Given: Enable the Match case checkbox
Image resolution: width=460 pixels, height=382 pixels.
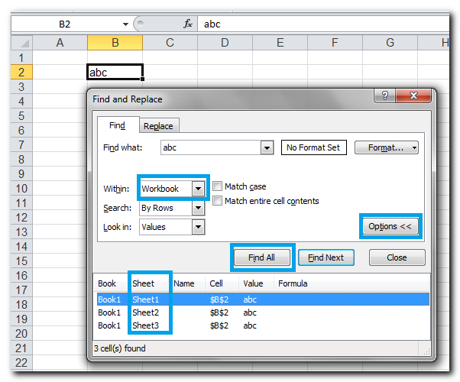Looking at the screenshot, I should [218, 186].
